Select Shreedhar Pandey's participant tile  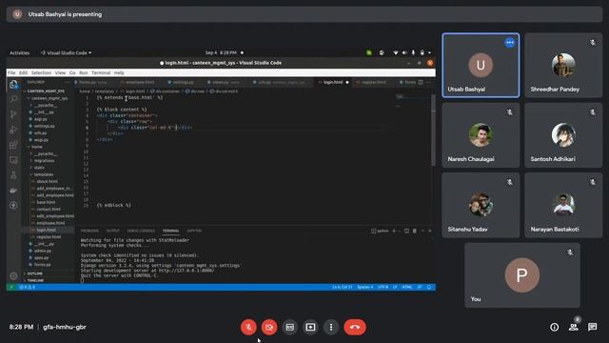tap(563, 66)
